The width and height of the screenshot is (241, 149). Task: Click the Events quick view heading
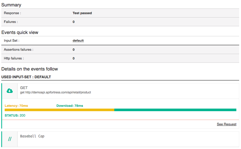point(20,32)
